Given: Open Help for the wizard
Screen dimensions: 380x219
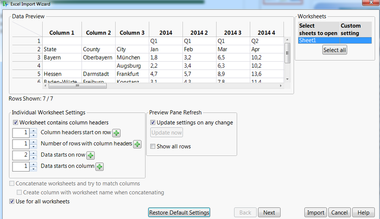Looking at the screenshot, I should [363, 213].
